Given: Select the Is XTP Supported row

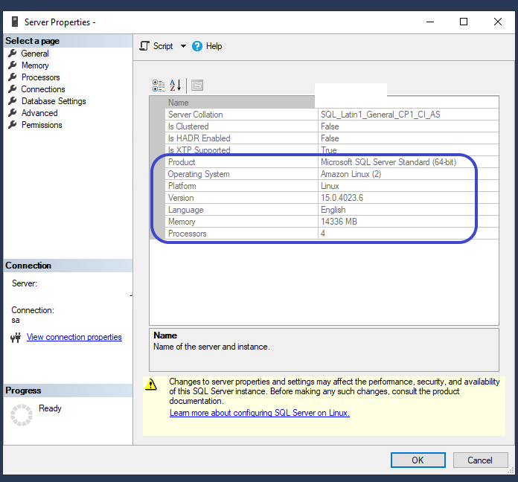Looking at the screenshot, I should [x=332, y=150].
